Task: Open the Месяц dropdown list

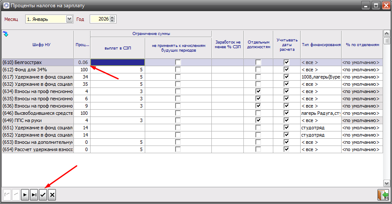Action: click(70, 19)
